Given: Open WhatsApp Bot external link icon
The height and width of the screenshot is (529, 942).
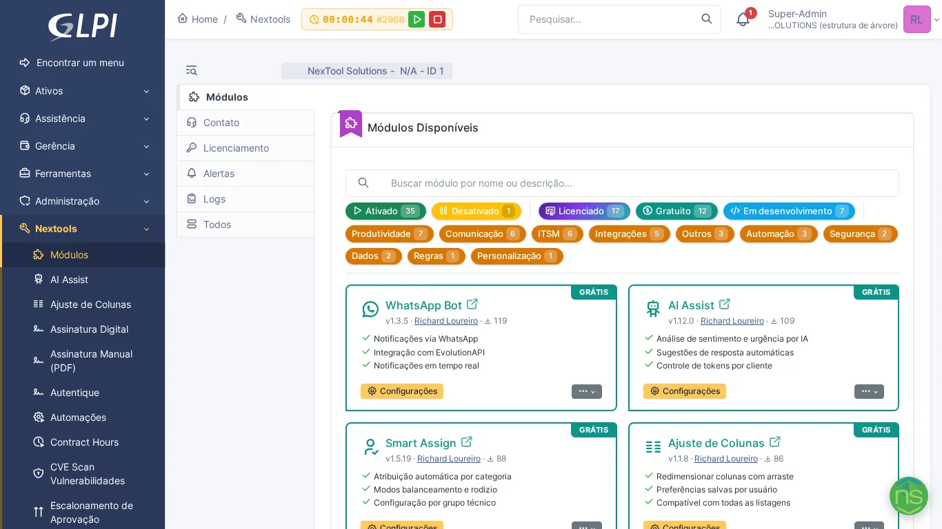Looking at the screenshot, I should pos(472,304).
